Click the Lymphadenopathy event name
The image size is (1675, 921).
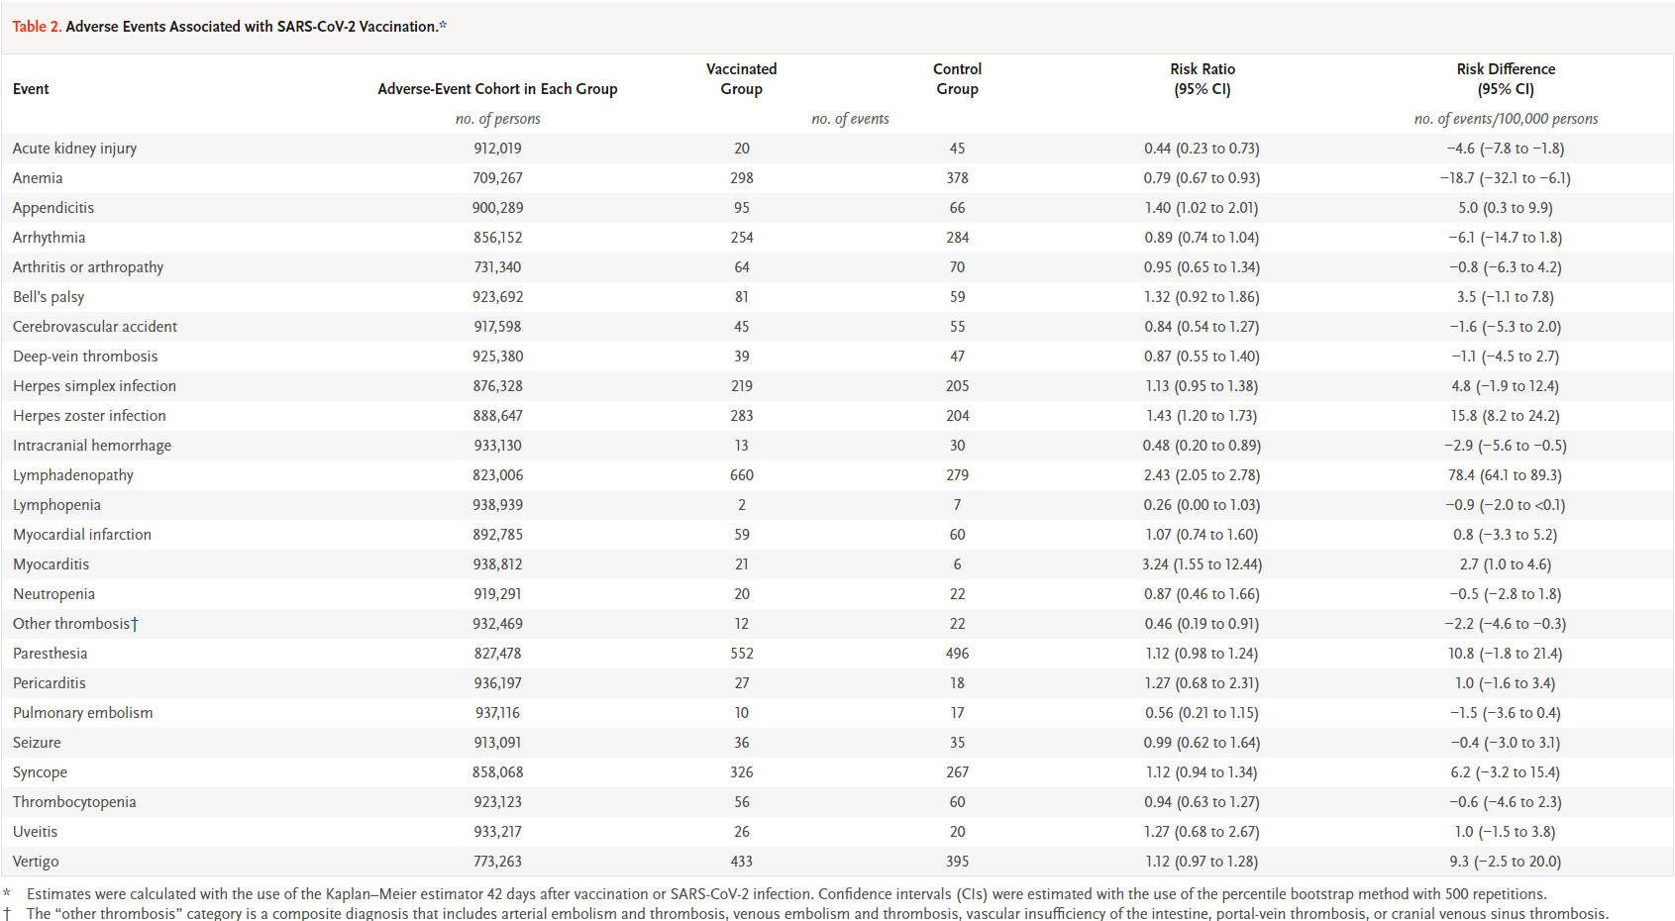pyautogui.click(x=72, y=475)
